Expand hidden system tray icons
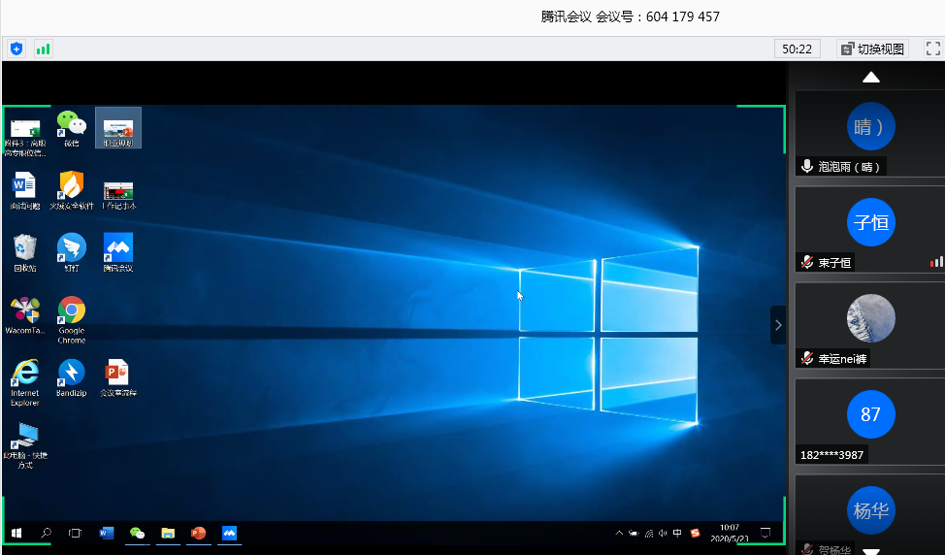 [619, 533]
